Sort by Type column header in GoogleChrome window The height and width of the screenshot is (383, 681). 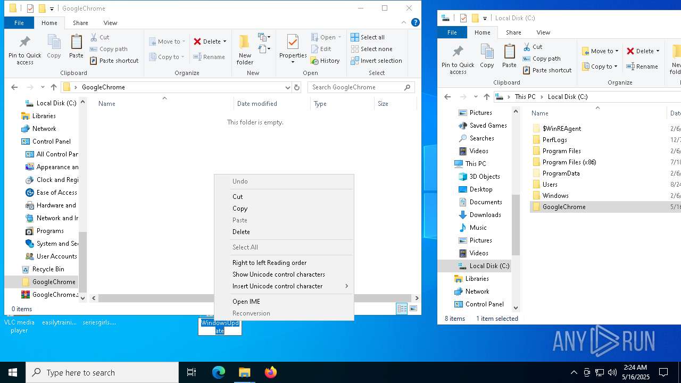[342, 104]
